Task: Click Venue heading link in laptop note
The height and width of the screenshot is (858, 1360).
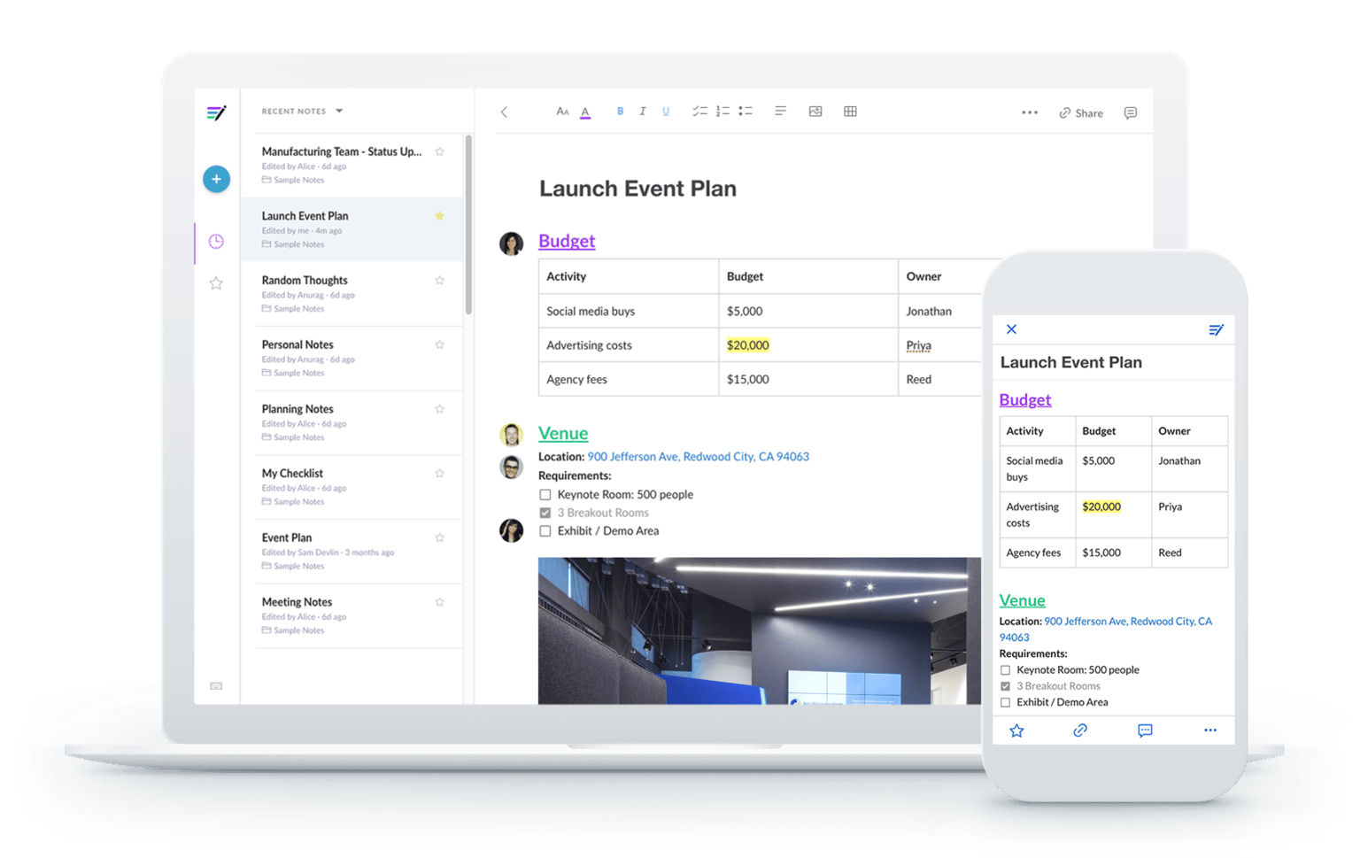Action: tap(563, 433)
